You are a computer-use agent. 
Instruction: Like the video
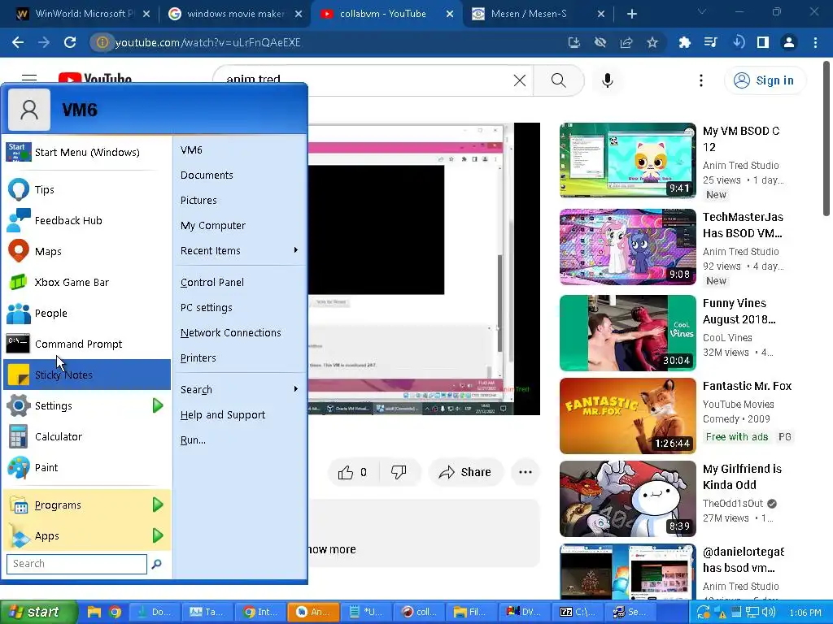(x=353, y=472)
